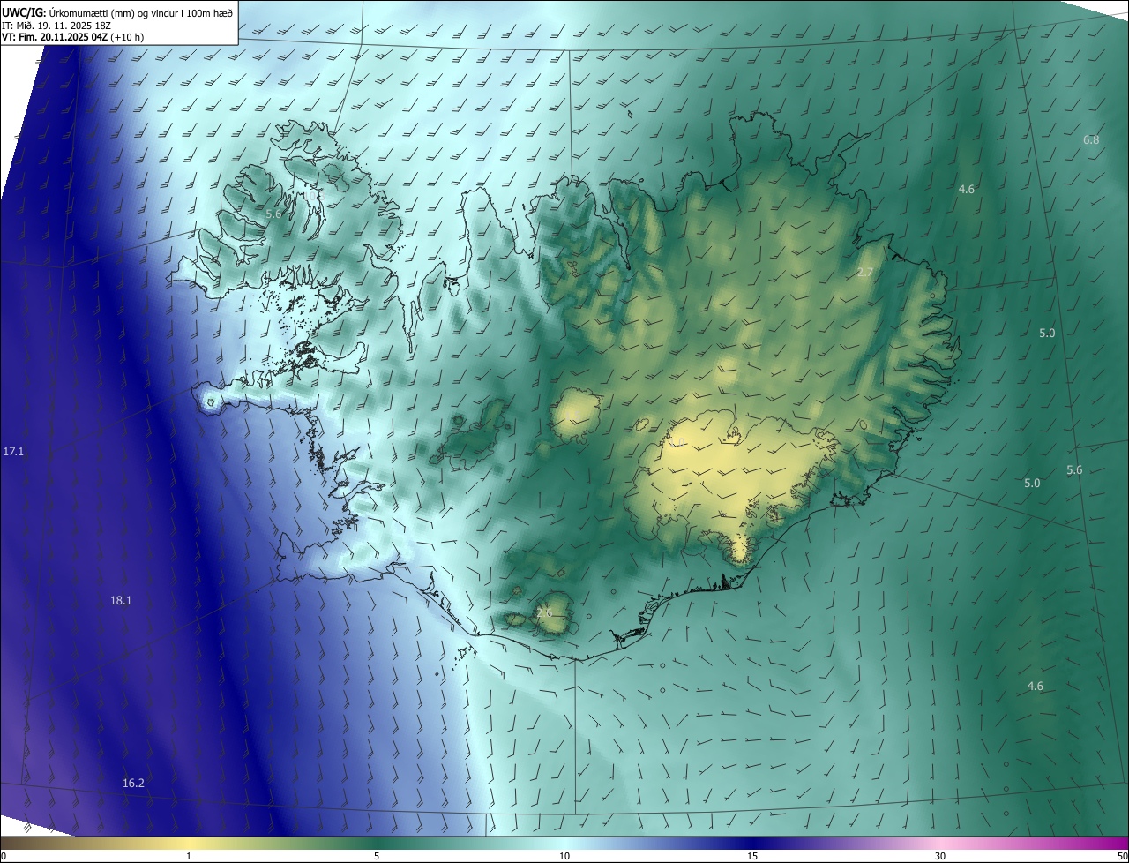This screenshot has height=863, width=1129.
Task: Click the 17.1 value on the map
Action: 13,451
